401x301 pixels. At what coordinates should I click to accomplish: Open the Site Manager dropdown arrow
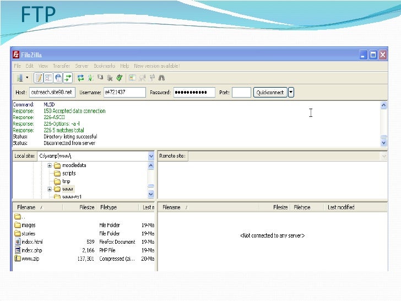(x=27, y=78)
